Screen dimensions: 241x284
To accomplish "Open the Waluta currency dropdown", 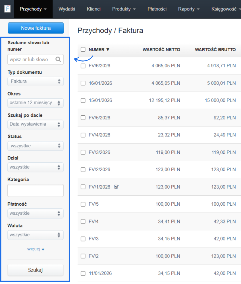I will 35,235.
